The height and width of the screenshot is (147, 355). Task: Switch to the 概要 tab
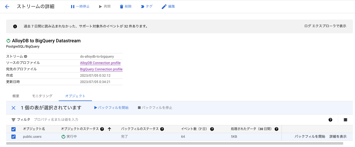[x=16, y=96]
